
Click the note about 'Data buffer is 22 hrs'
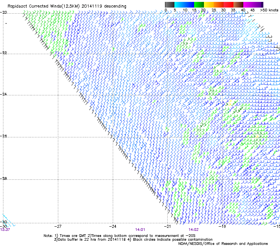click(x=92, y=240)
